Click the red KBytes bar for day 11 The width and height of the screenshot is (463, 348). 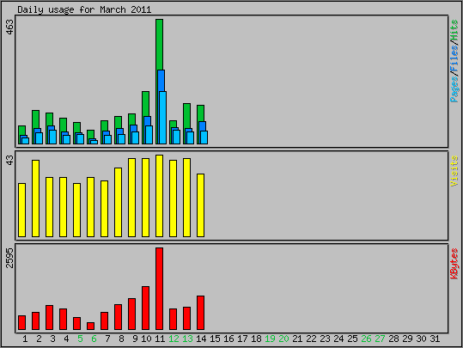[x=159, y=289]
